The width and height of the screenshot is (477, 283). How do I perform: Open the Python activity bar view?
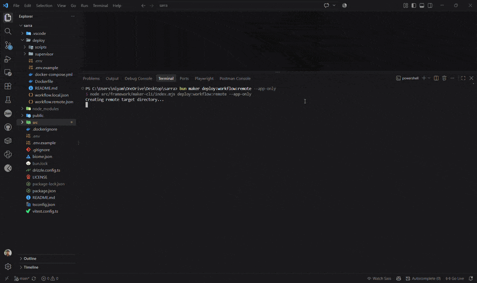[x=8, y=155]
